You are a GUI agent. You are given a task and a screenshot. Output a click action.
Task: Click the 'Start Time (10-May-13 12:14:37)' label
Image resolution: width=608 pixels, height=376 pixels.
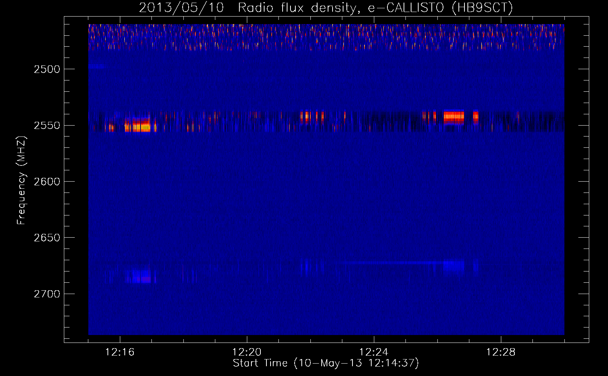click(x=326, y=363)
